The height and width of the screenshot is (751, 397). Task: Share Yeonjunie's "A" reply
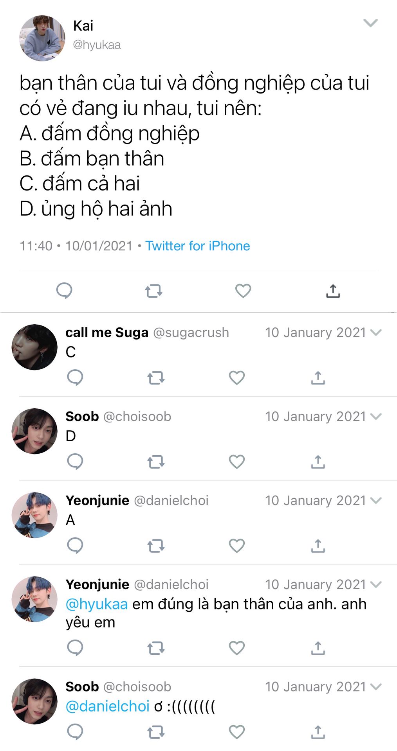pyautogui.click(x=318, y=546)
